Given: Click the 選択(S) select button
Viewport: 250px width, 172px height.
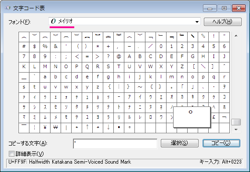Looking at the screenshot, I should (x=180, y=143).
